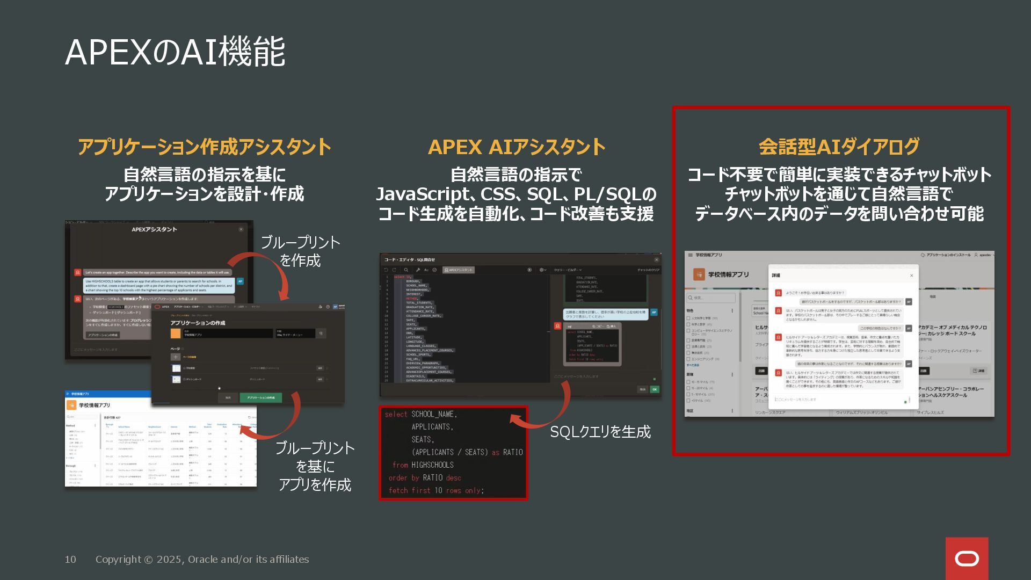Check the エンジニアリング facet checkbox
1031x580 pixels.
point(688,359)
